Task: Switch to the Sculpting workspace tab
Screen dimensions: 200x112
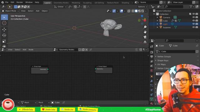Action: (x=87, y=3)
